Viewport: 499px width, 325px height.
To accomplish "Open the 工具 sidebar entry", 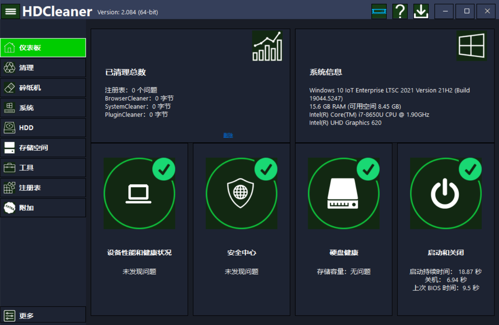I will pos(43,168).
